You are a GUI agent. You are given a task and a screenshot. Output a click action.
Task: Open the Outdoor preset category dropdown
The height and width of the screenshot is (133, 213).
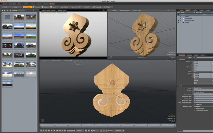click(x=18, y=10)
